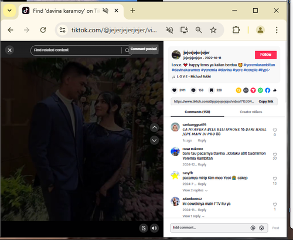Close the TikTok browser tab

[116, 11]
